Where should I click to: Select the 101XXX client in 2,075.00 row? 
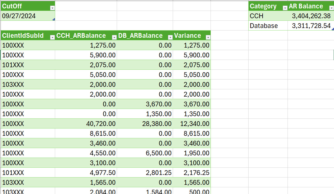pyautogui.click(x=28, y=65)
